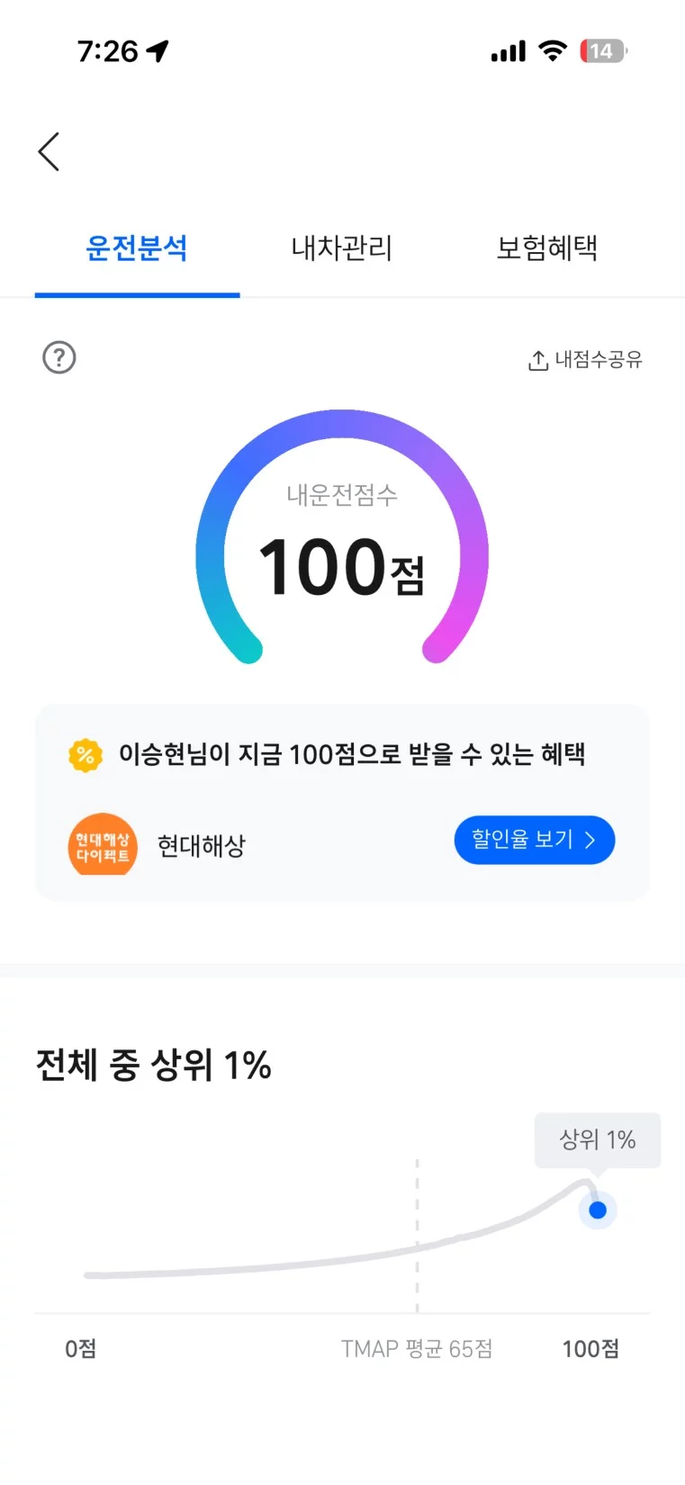
Task: Tap the Wi-Fi status icon
Action: [x=552, y=50]
